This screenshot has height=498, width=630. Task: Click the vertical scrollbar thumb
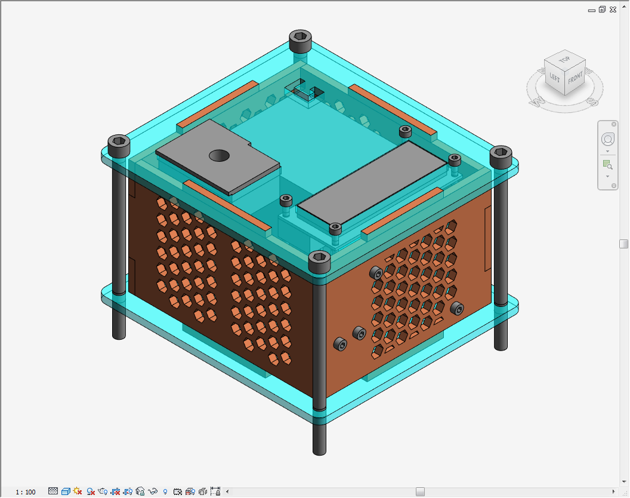(x=623, y=244)
